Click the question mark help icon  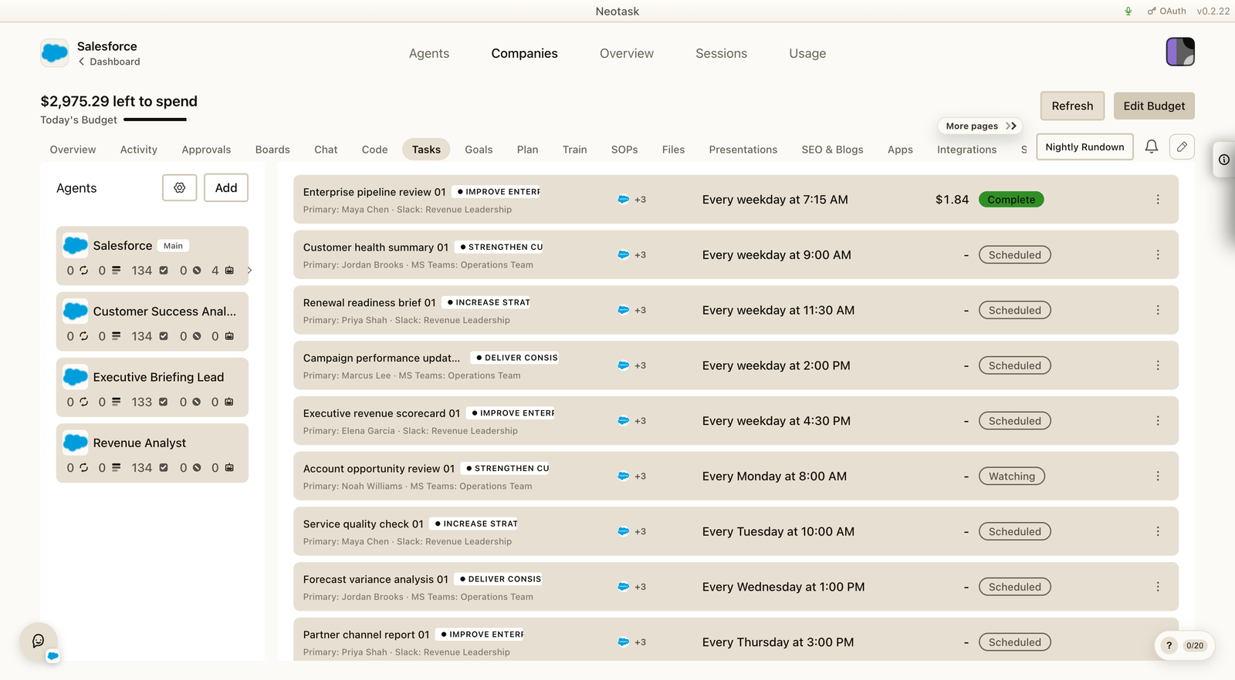tap(1169, 645)
